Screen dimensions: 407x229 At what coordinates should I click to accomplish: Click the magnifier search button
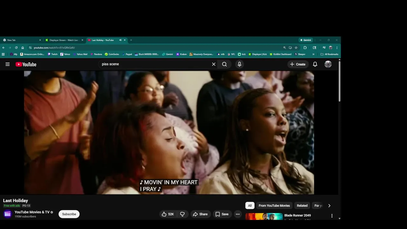[x=224, y=64]
